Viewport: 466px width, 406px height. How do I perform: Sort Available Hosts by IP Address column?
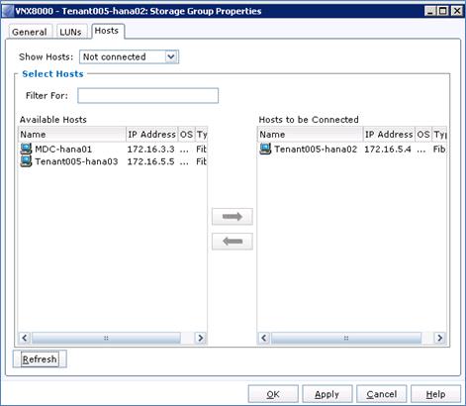151,135
